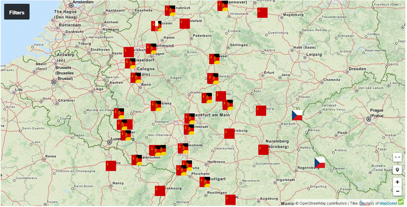407x207 pixels.
Task: Click the Aachen city label
Action: point(116,83)
